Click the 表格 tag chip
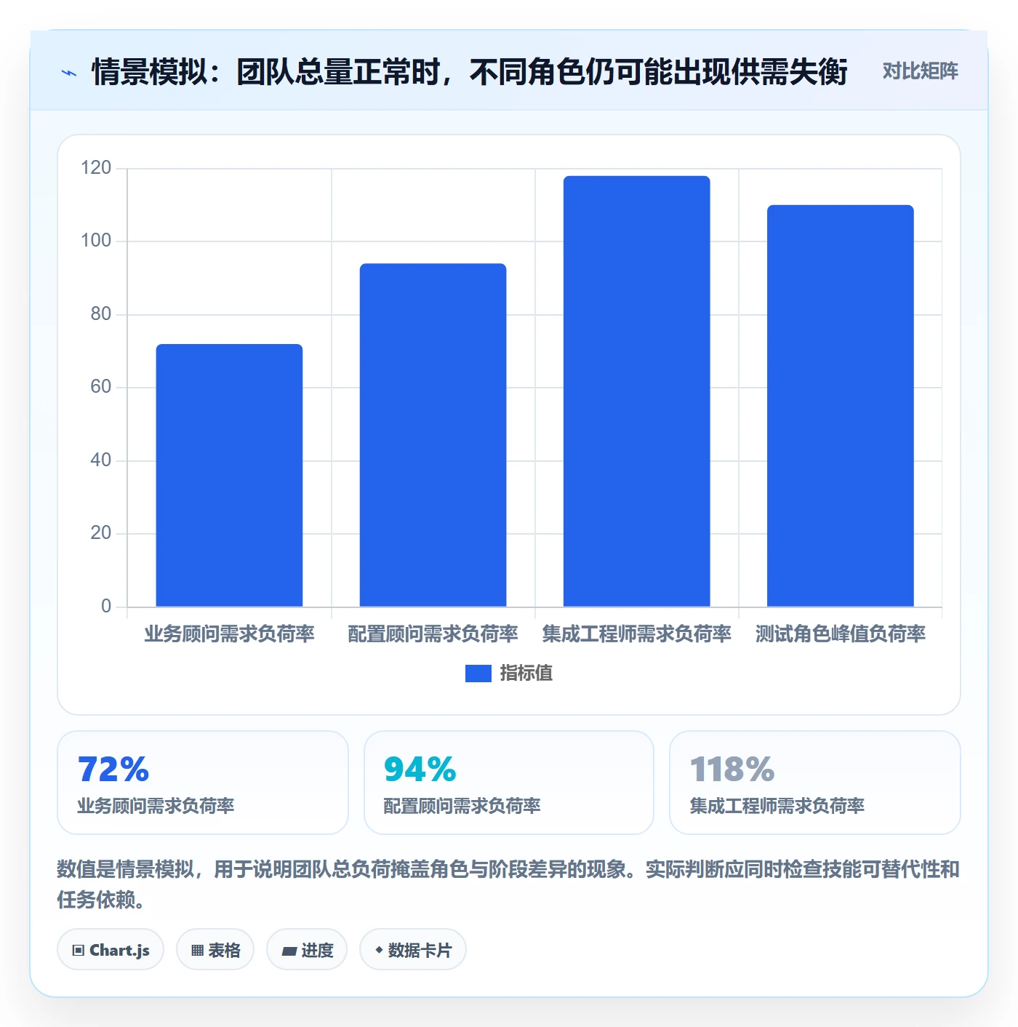Image resolution: width=1018 pixels, height=1027 pixels. pos(215,950)
